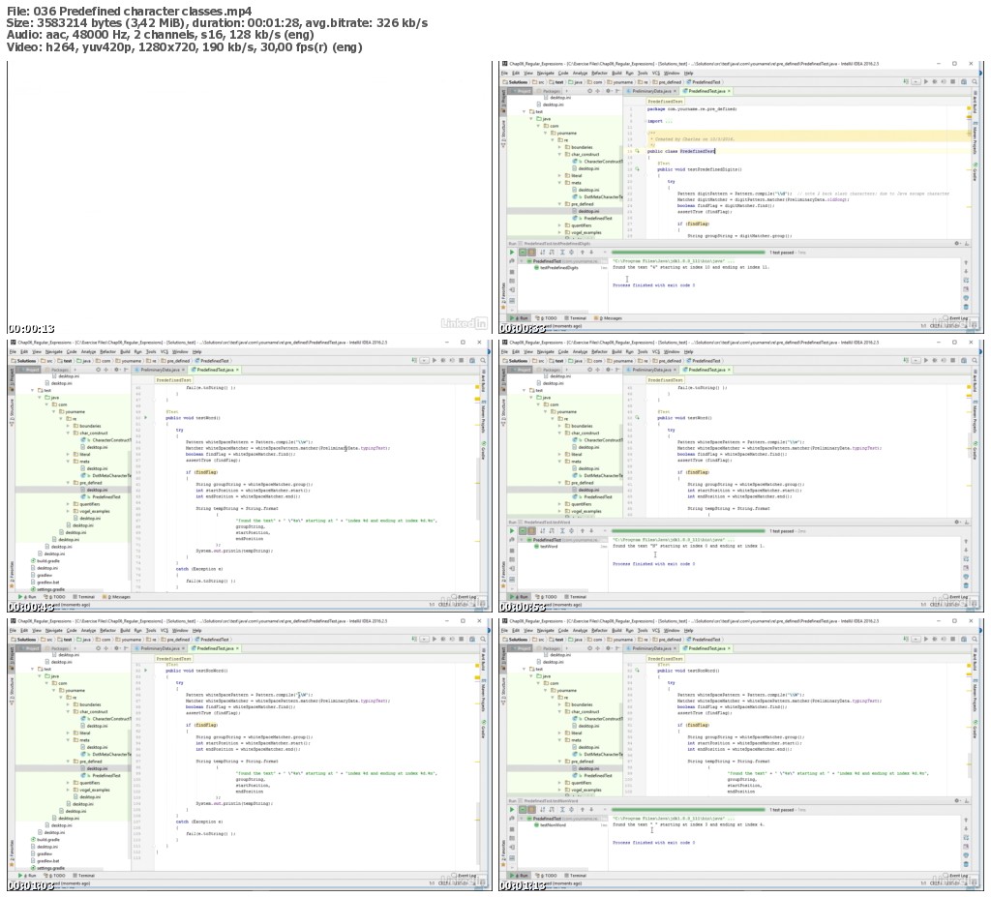
Task: Click scroll-from-source target icon in 00:00:43 Project panel
Action: [98, 370]
